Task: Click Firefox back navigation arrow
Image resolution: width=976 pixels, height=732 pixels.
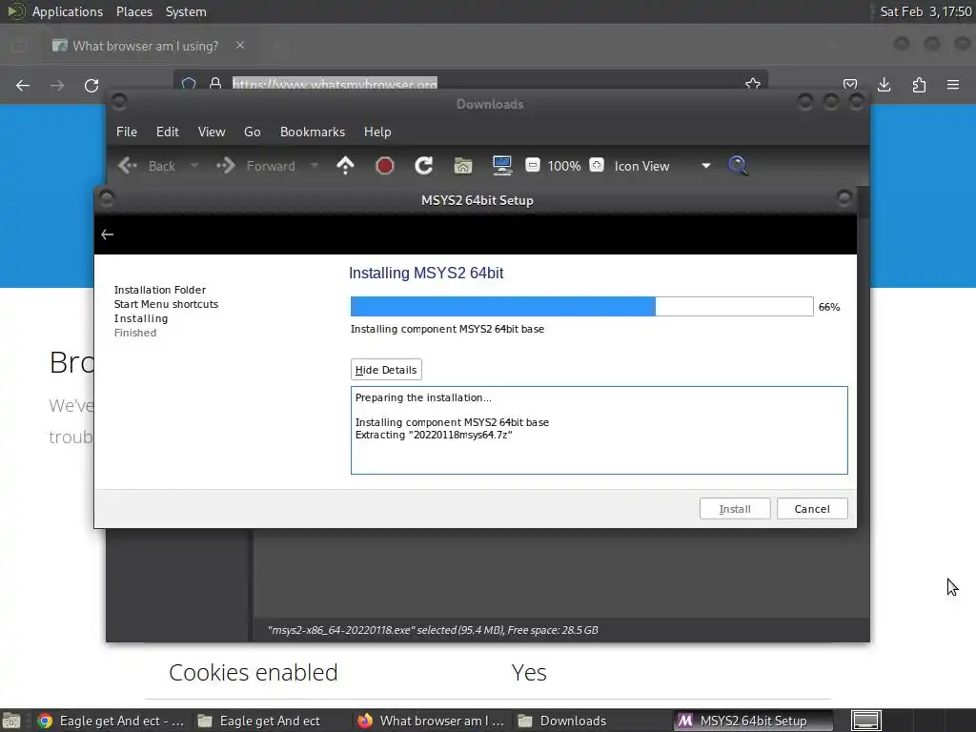Action: (23, 85)
